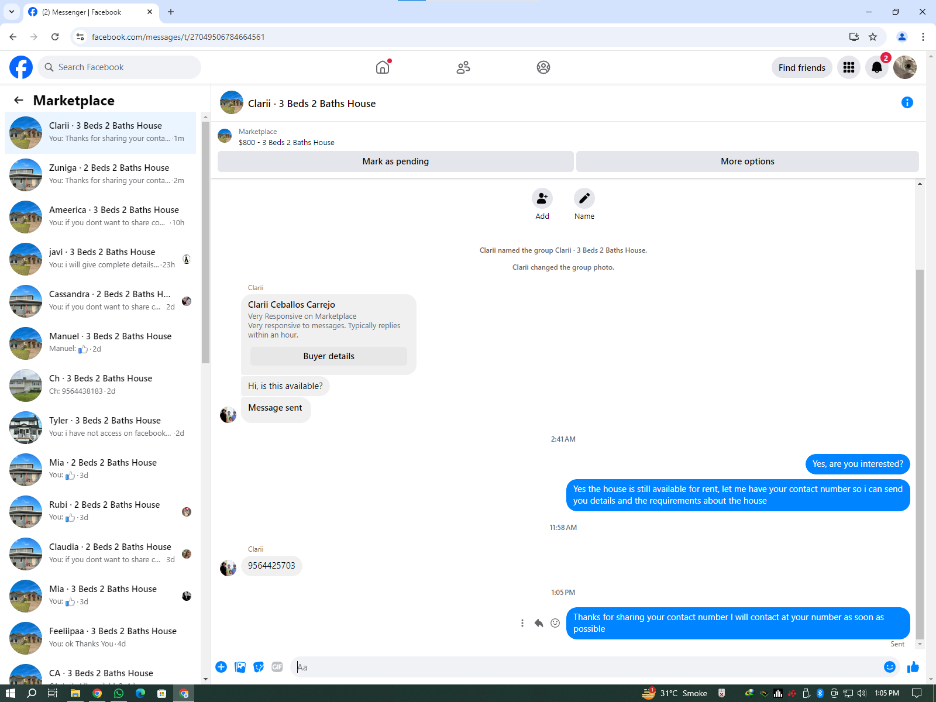Open the Chrome three-dot menu
The image size is (936, 702).
[923, 37]
